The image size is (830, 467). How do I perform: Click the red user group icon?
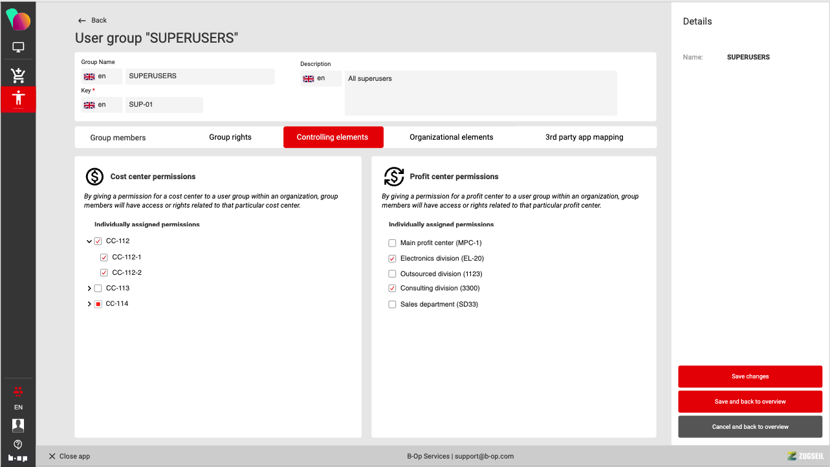point(18,391)
